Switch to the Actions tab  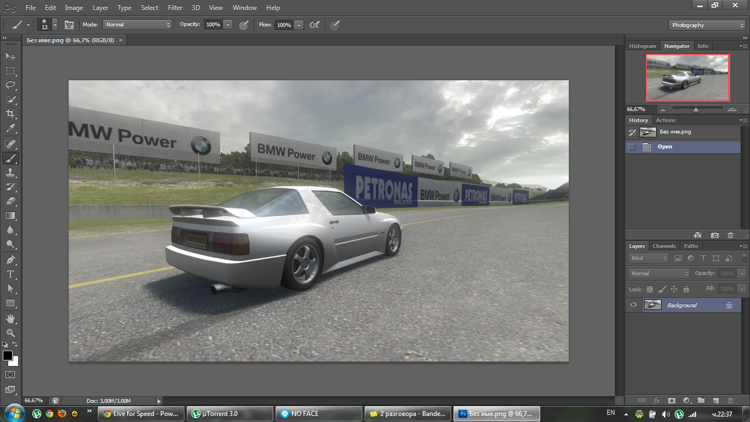(x=666, y=120)
